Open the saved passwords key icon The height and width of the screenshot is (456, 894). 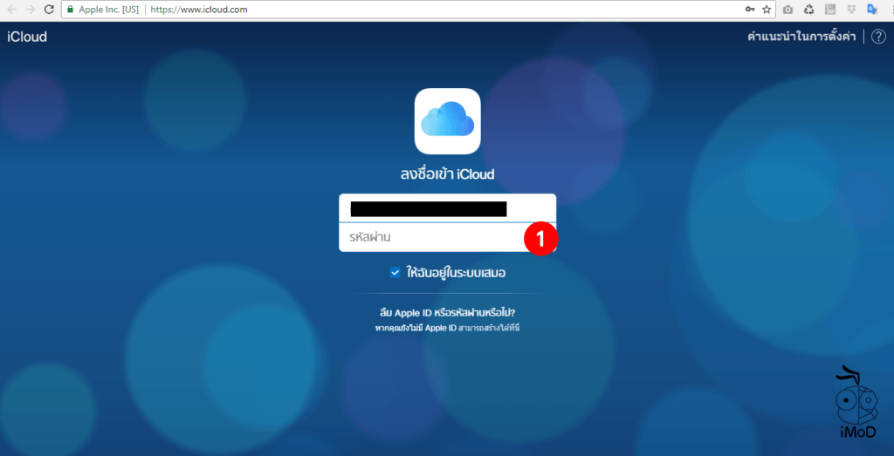[750, 9]
